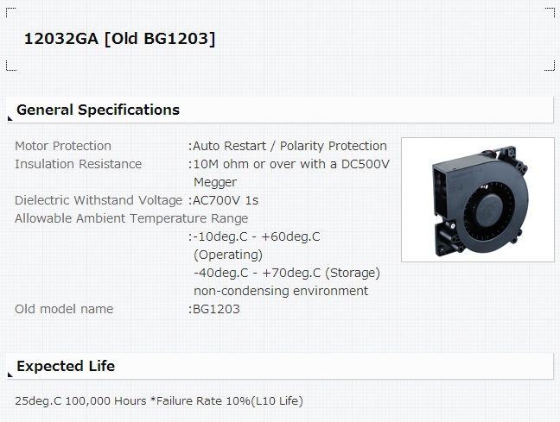Click the Dielectric Withstand Voltage label
This screenshot has height=422, width=560.
click(99, 200)
